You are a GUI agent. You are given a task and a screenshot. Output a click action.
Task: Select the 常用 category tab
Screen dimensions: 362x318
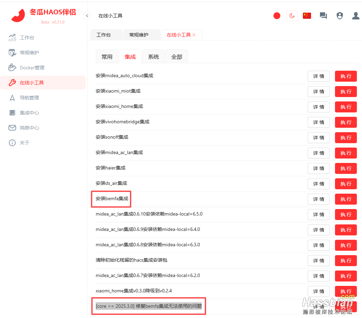(x=107, y=57)
